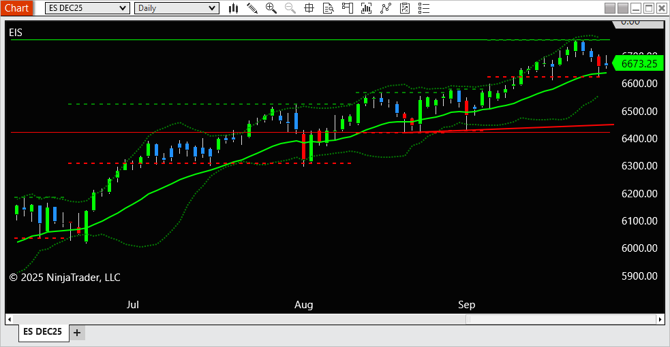Click the EIS indicator label
The width and height of the screenshot is (670, 347).
(x=16, y=33)
